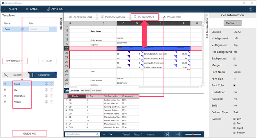
Task: Toggle the Include Row option
Action: tap(173, 17)
